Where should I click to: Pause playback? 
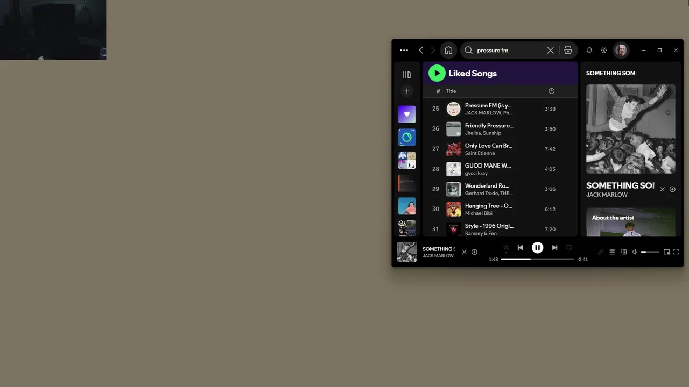(x=537, y=248)
